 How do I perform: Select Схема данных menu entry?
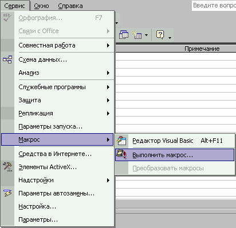[57, 59]
